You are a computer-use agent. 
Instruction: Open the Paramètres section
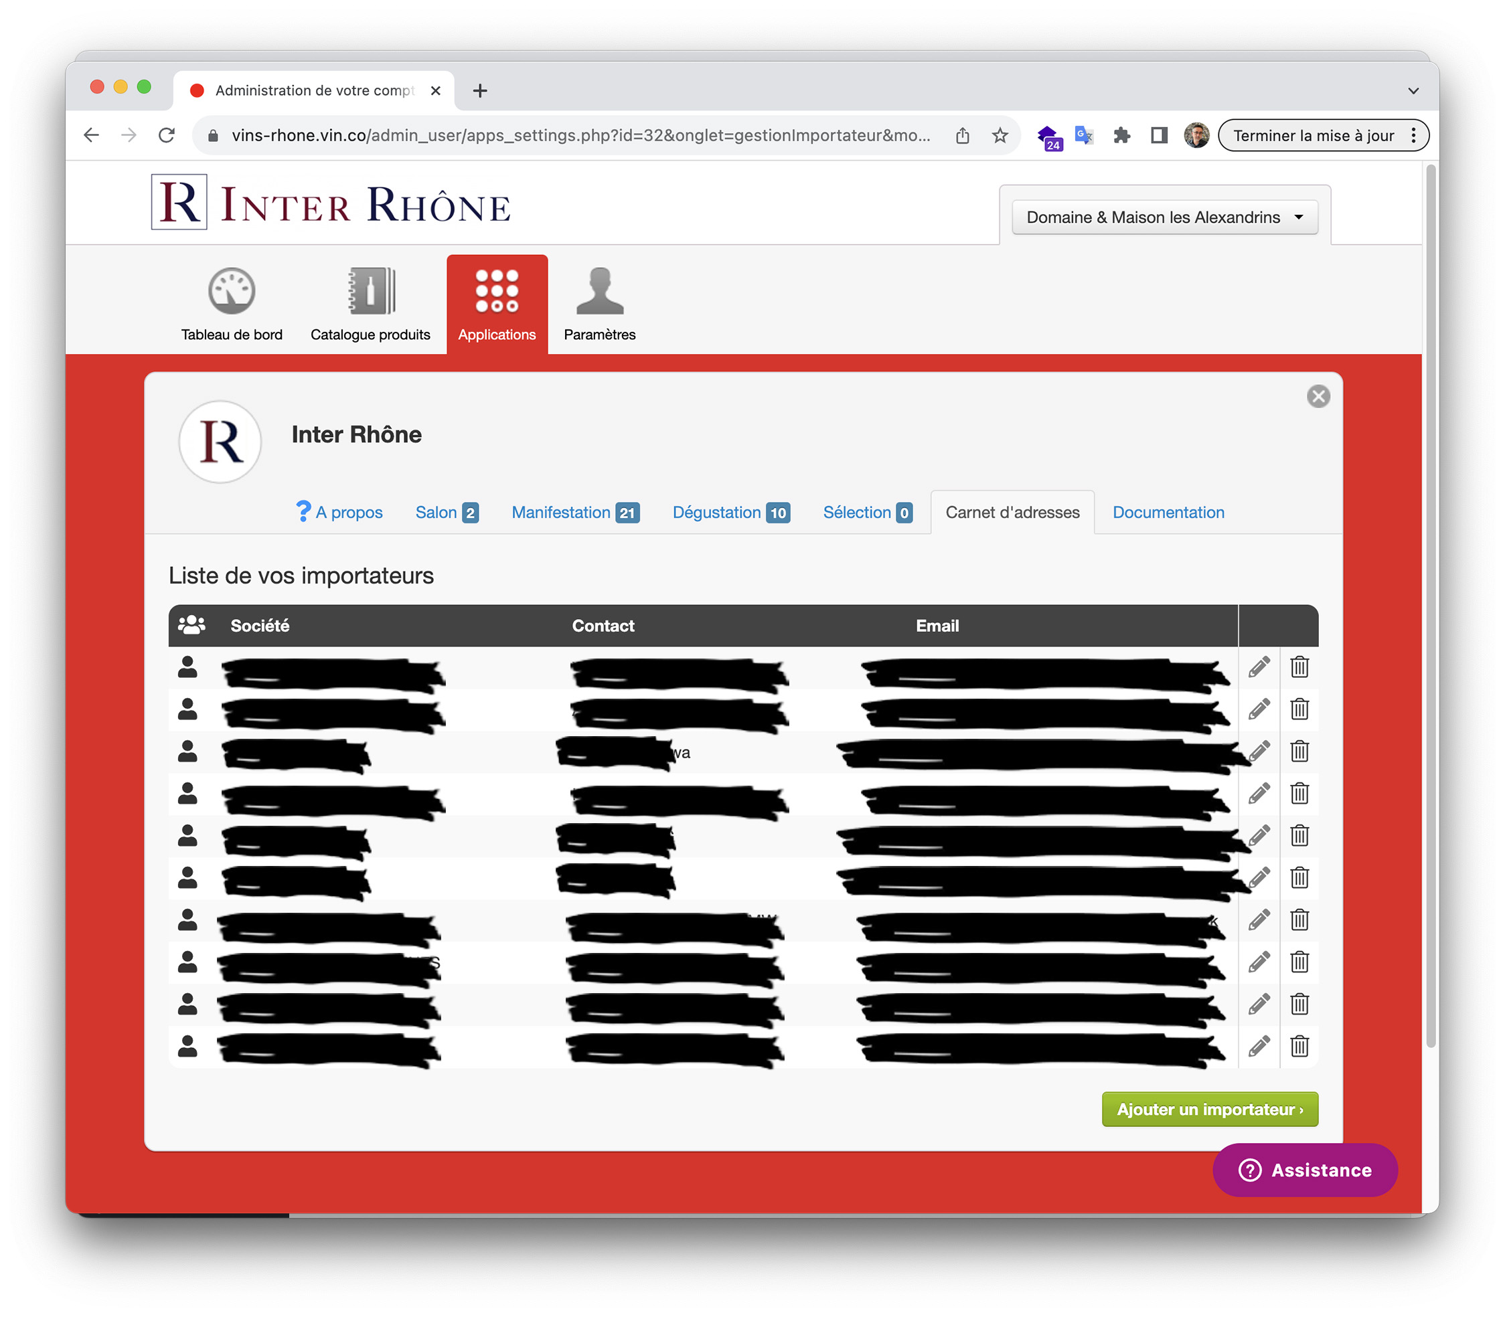pos(599,305)
